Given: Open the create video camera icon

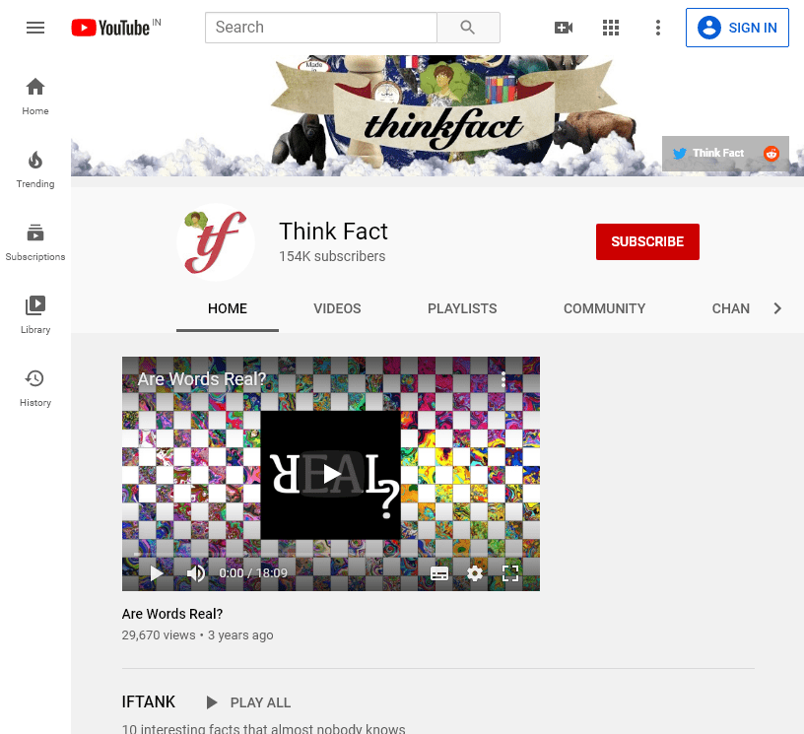Looking at the screenshot, I should coord(564,28).
